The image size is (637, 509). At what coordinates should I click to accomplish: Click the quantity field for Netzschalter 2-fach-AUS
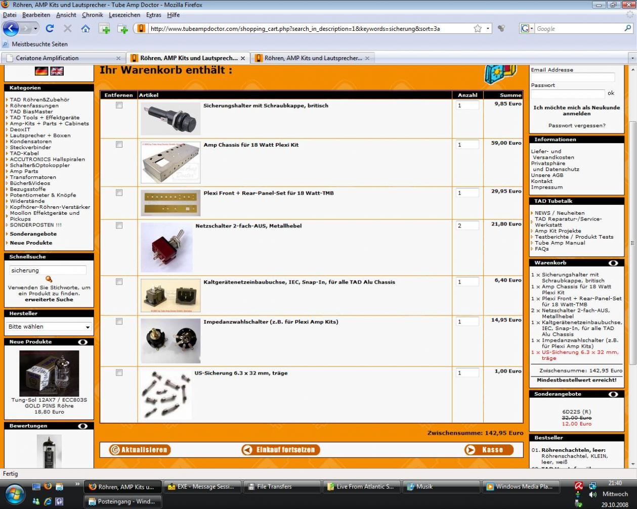[x=468, y=225]
